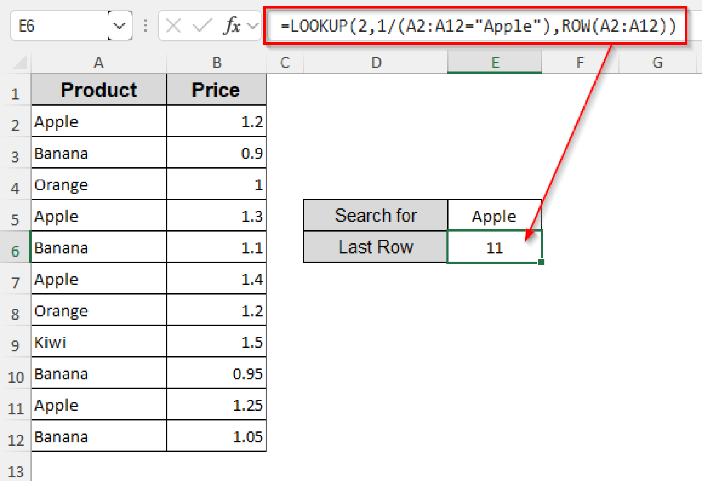The width and height of the screenshot is (702, 481).
Task: Click cell B9 containing 1.5
Action: [216, 342]
